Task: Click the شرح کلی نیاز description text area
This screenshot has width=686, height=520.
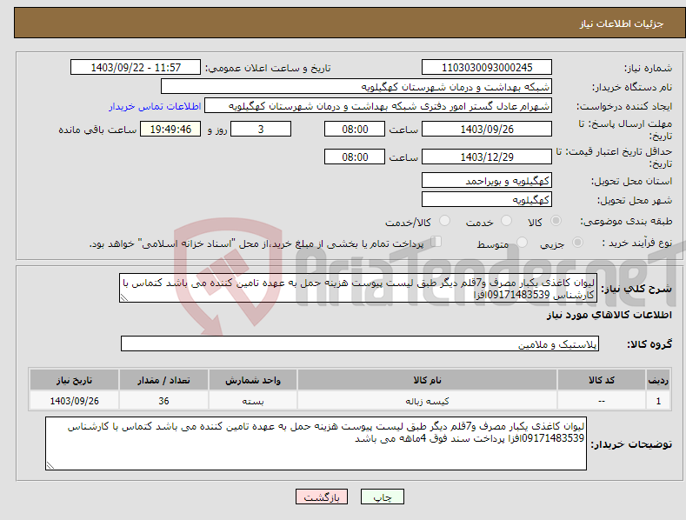Action: point(358,288)
